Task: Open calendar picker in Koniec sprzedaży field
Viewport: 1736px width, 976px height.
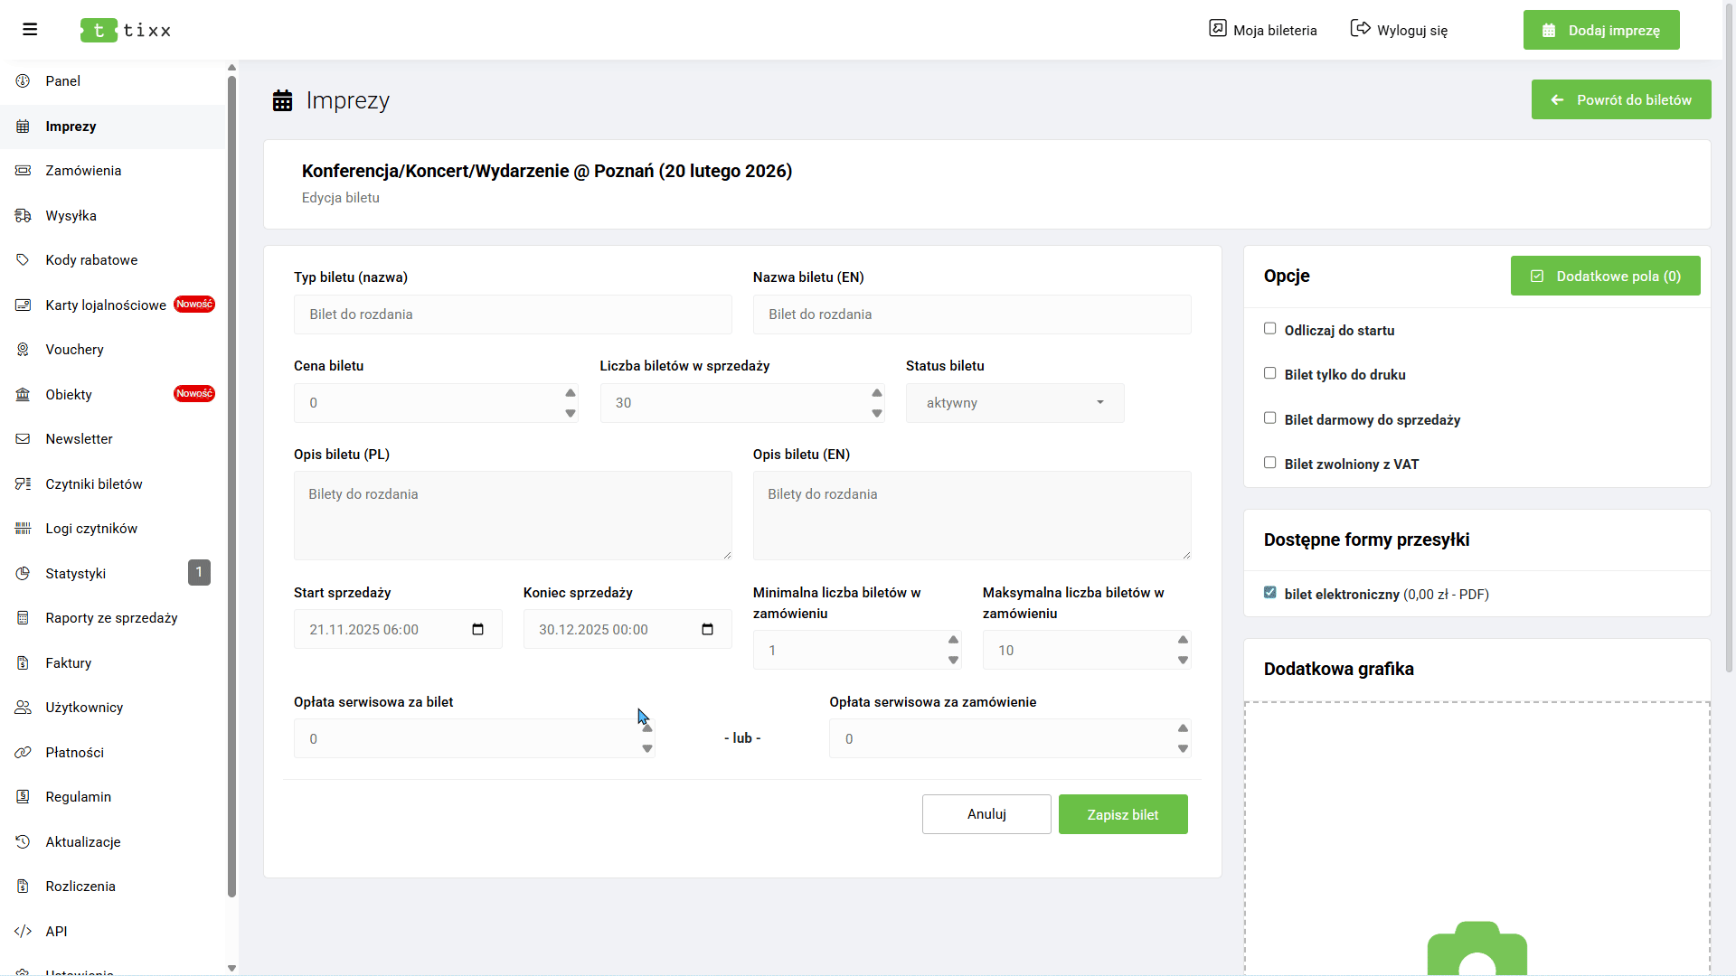Action: [x=708, y=630]
